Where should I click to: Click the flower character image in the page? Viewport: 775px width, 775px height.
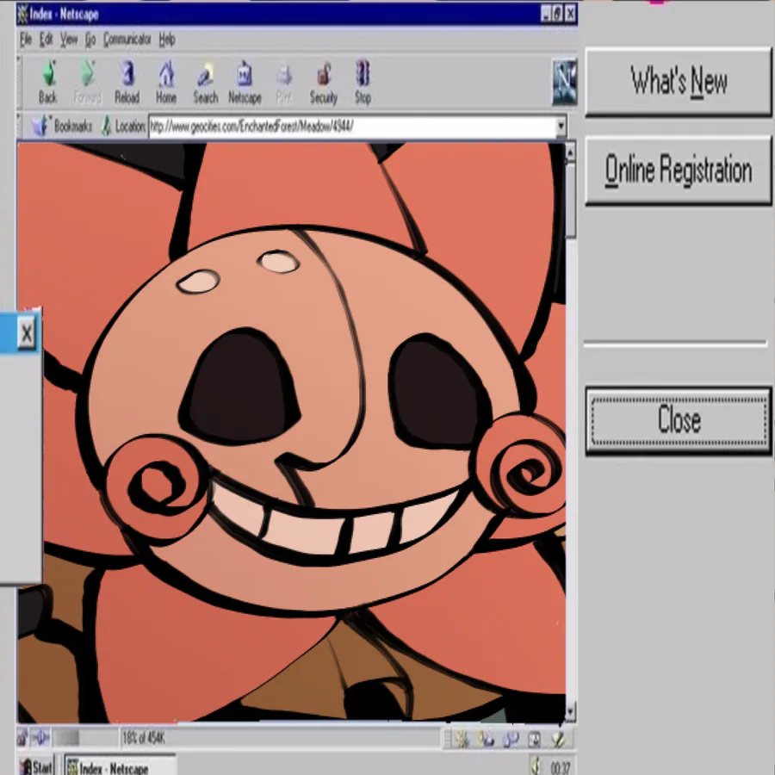tap(292, 432)
